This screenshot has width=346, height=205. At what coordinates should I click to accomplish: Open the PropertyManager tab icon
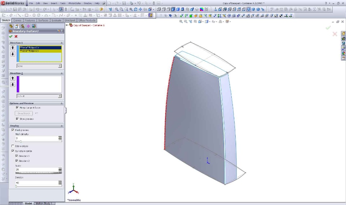[17, 26]
